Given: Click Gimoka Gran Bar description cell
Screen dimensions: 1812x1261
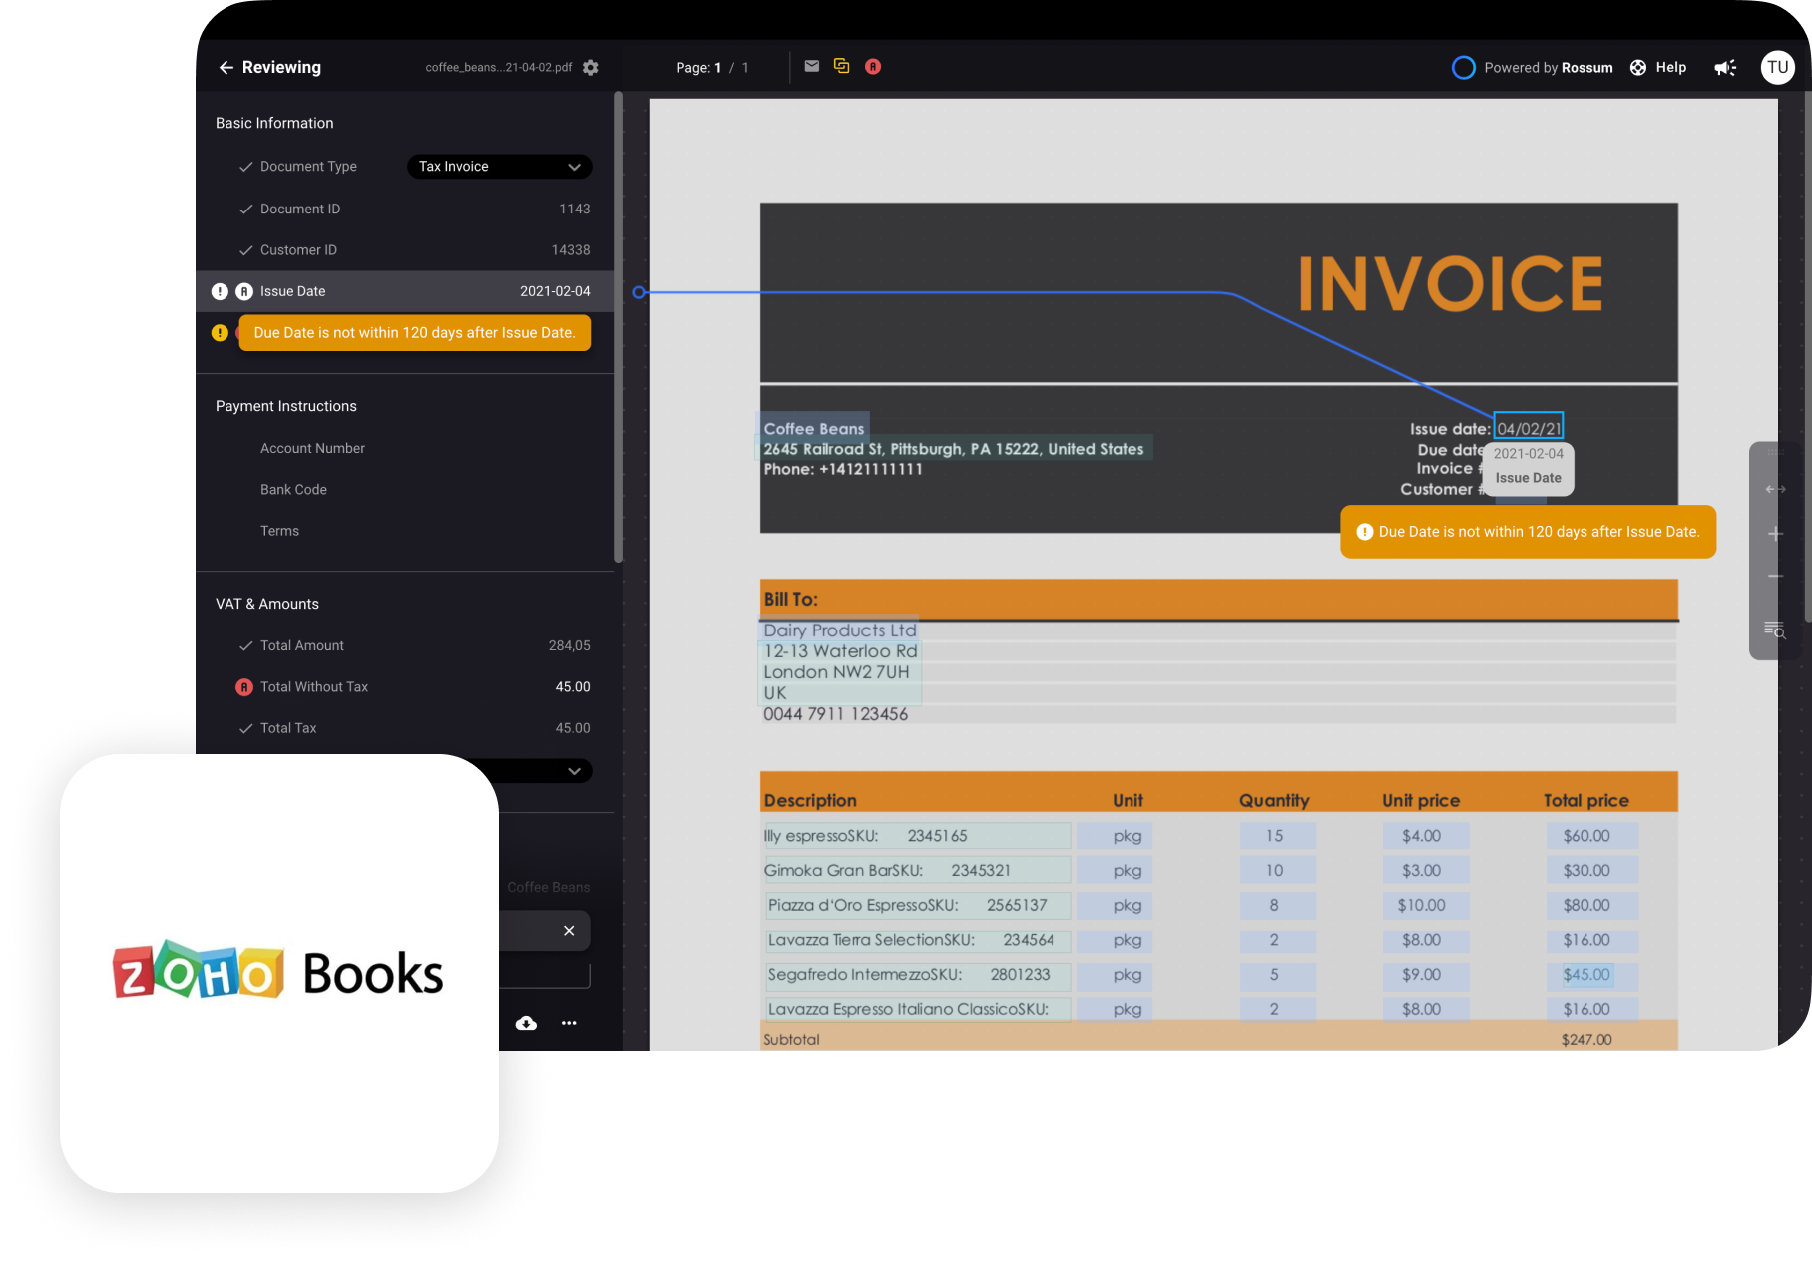Looking at the screenshot, I should point(916,870).
